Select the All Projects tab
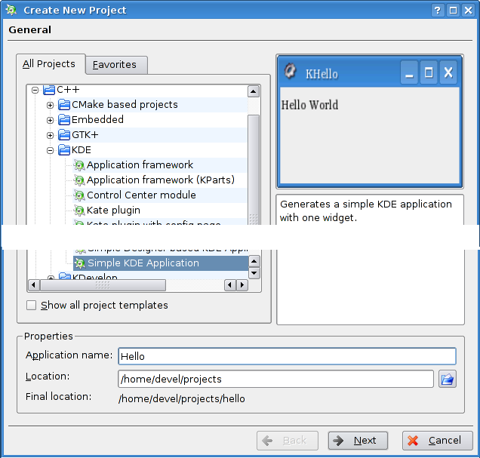 (x=49, y=64)
